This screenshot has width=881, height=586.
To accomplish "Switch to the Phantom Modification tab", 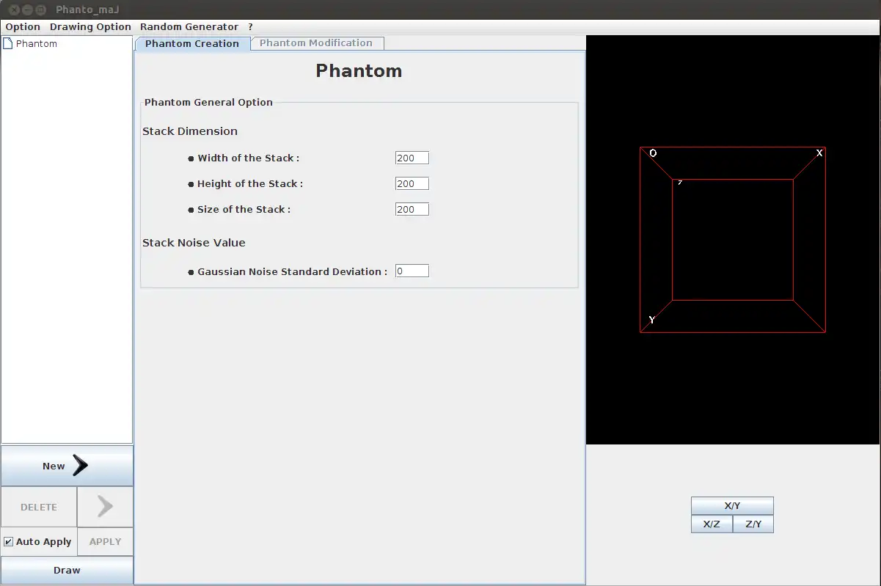I will 316,43.
